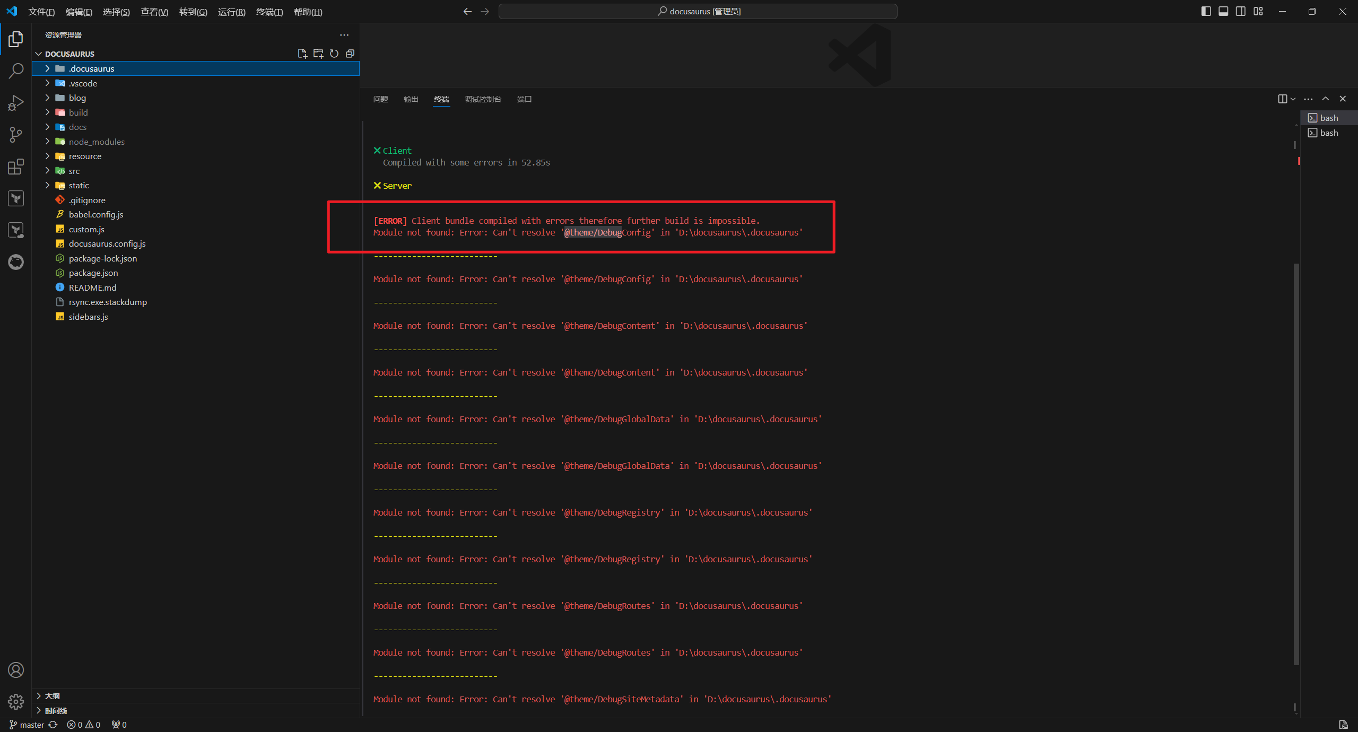Select the first bash terminal

pyautogui.click(x=1329, y=118)
